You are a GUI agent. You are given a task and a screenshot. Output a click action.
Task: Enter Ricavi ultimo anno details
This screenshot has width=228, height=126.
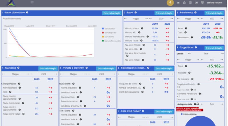(x=112, y=13)
